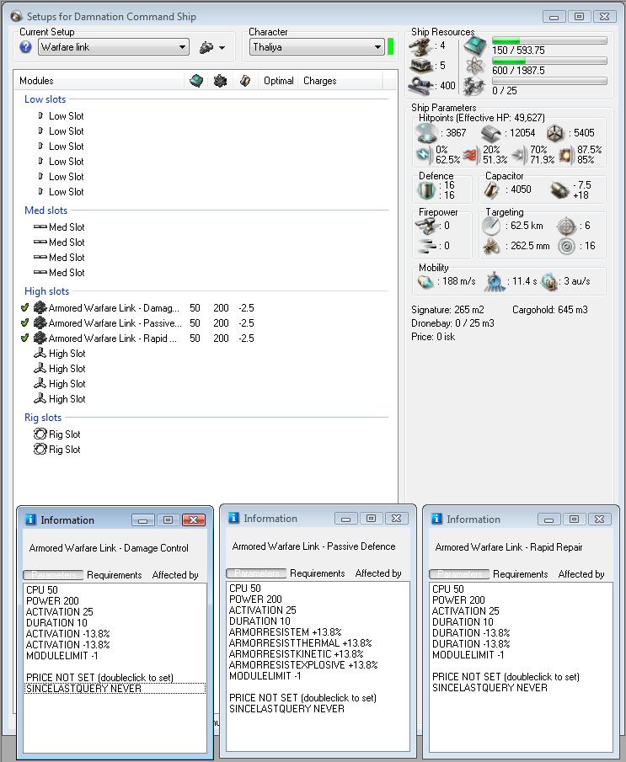Click the EM resistance icon
The image size is (626, 762).
point(423,155)
